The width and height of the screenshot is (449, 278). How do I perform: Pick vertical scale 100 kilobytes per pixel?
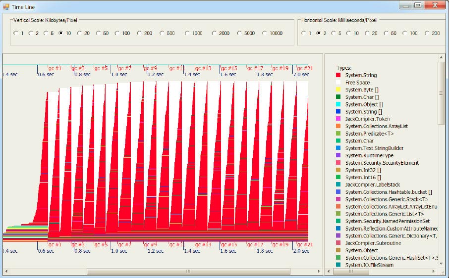click(x=122, y=33)
